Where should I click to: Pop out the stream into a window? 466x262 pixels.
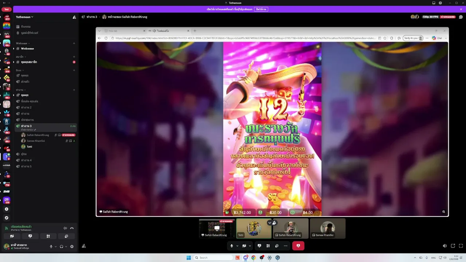point(453,246)
